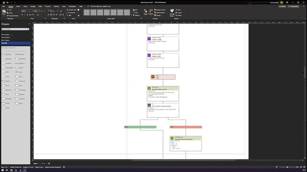The image size is (307, 172).
Task: Click the green HTTP Response icon at bottom
Action: (x=172, y=138)
